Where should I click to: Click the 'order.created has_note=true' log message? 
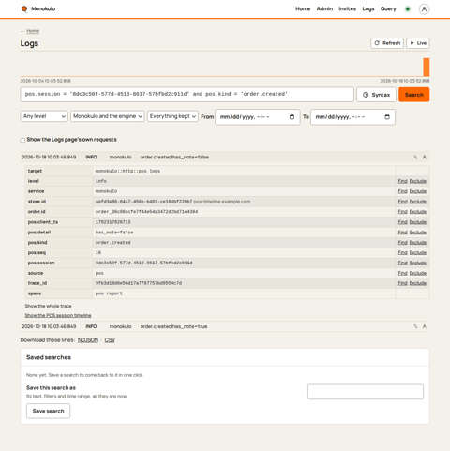[173, 326]
